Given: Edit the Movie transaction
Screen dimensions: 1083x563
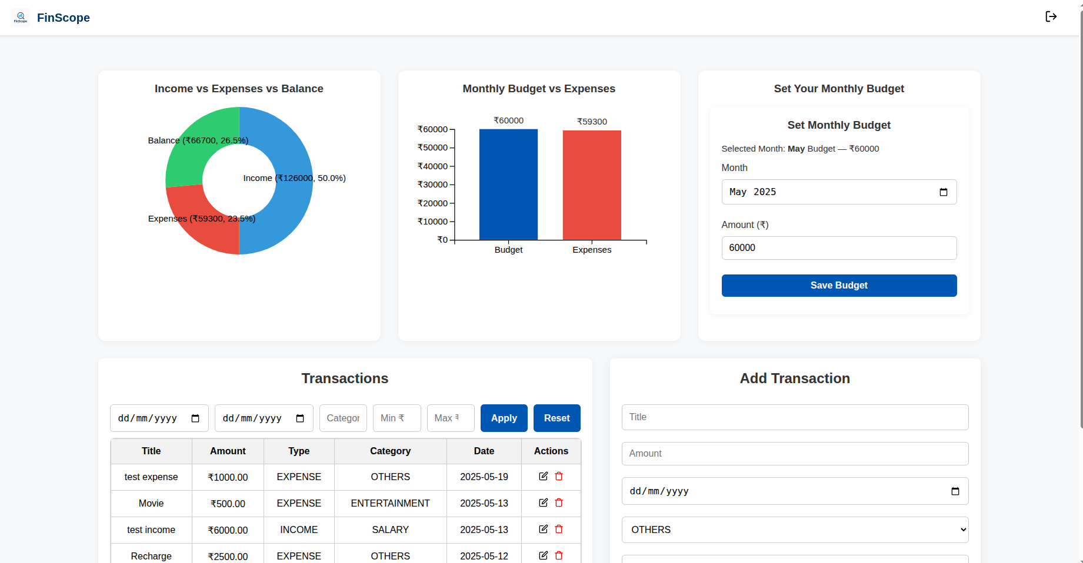Looking at the screenshot, I should pyautogui.click(x=543, y=502).
